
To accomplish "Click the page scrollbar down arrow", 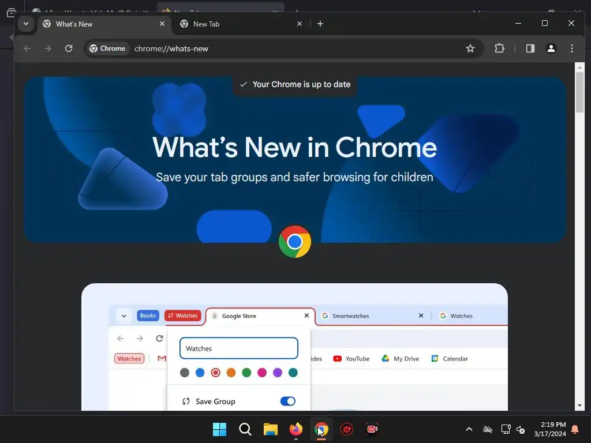I will (579, 406).
